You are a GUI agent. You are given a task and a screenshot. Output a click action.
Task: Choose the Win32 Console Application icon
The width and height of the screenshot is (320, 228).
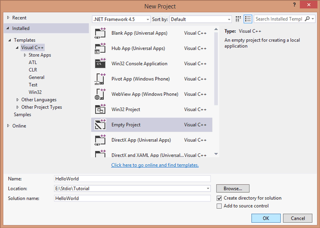tap(100, 64)
